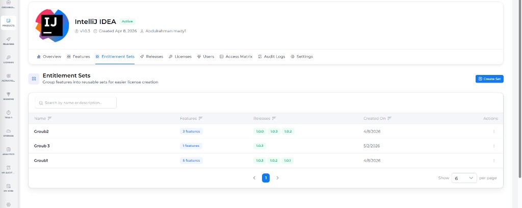Click Groub2 release tag 1.0.2
The image size is (522, 208).
(288, 132)
